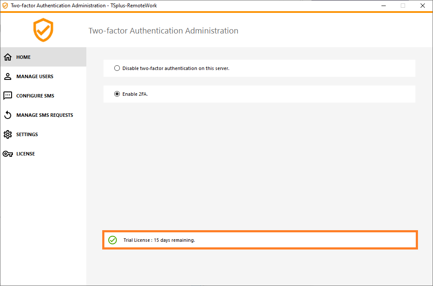Click the License key icon in sidebar

(8, 153)
